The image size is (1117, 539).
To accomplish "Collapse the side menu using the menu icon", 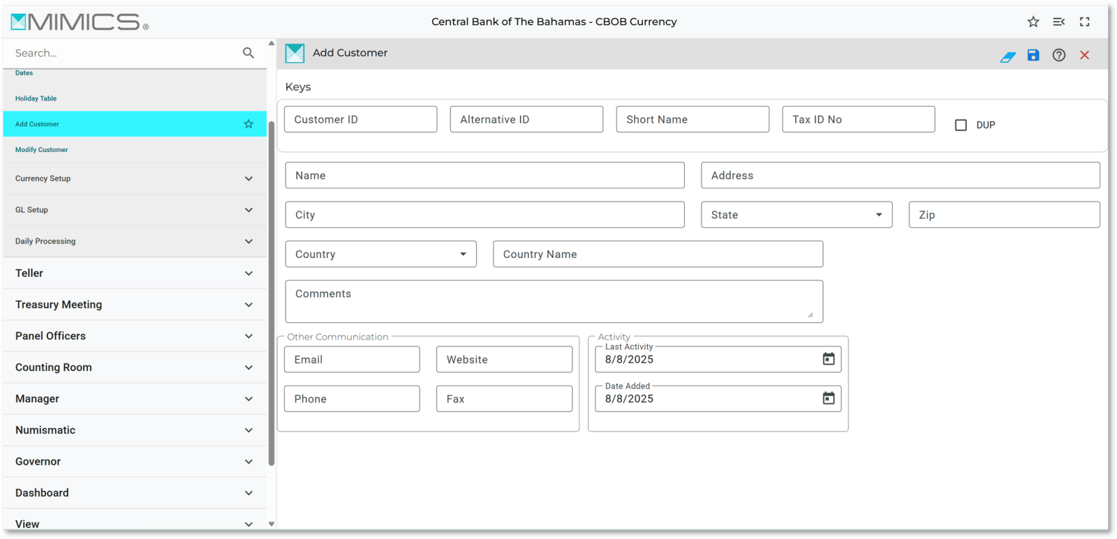I will click(1059, 22).
